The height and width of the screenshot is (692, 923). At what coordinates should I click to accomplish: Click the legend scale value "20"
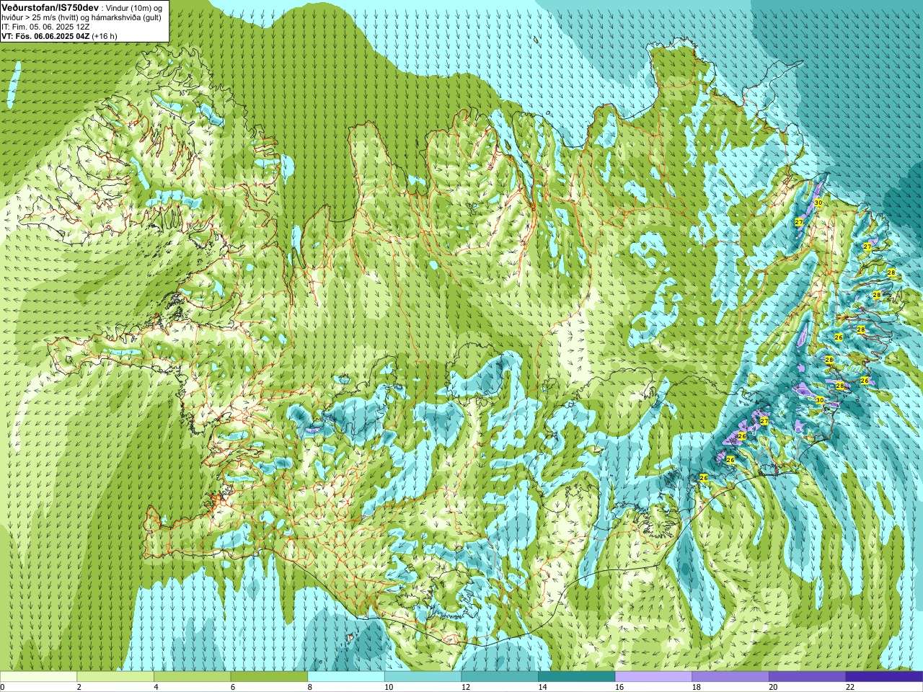(773, 687)
